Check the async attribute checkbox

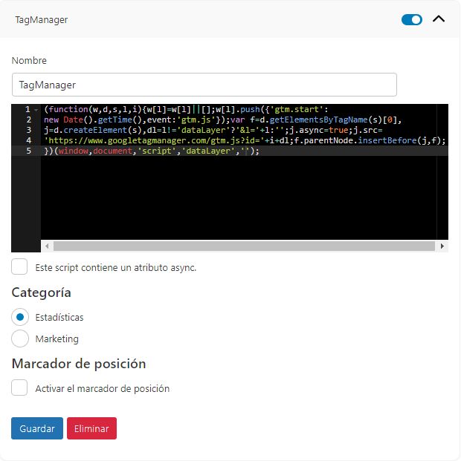[19, 267]
